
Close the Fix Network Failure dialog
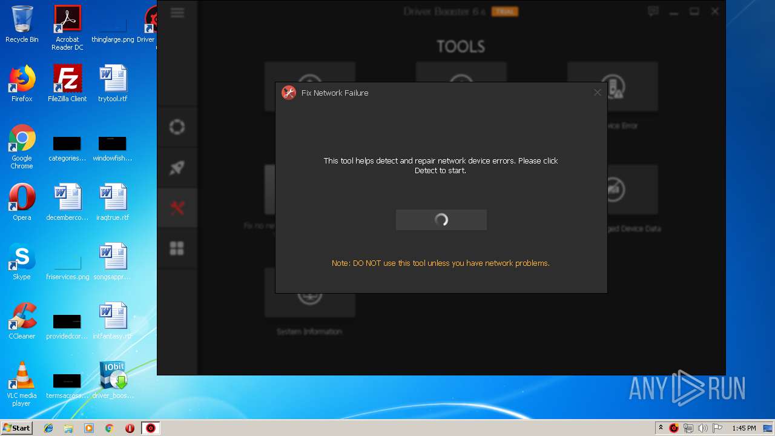(x=597, y=93)
